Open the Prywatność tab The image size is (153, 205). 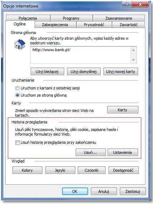(94, 25)
